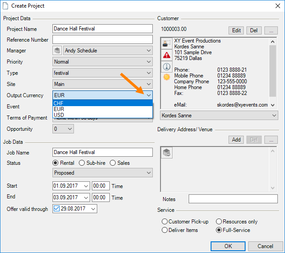
Task: Click the Reference Number input field
Action: pyautogui.click(x=103, y=39)
